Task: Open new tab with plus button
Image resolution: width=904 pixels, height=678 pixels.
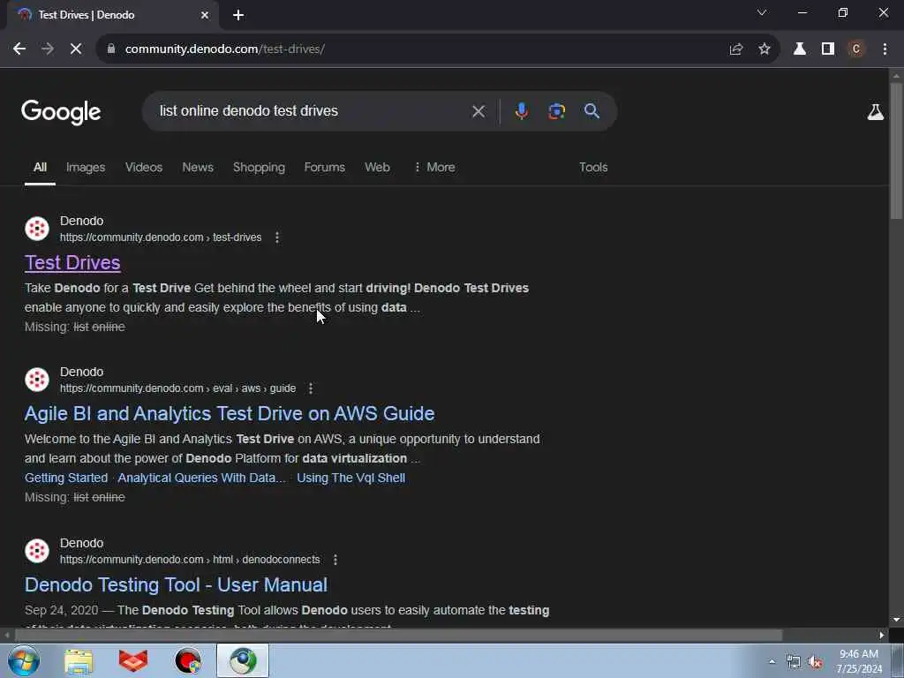Action: pyautogui.click(x=238, y=15)
